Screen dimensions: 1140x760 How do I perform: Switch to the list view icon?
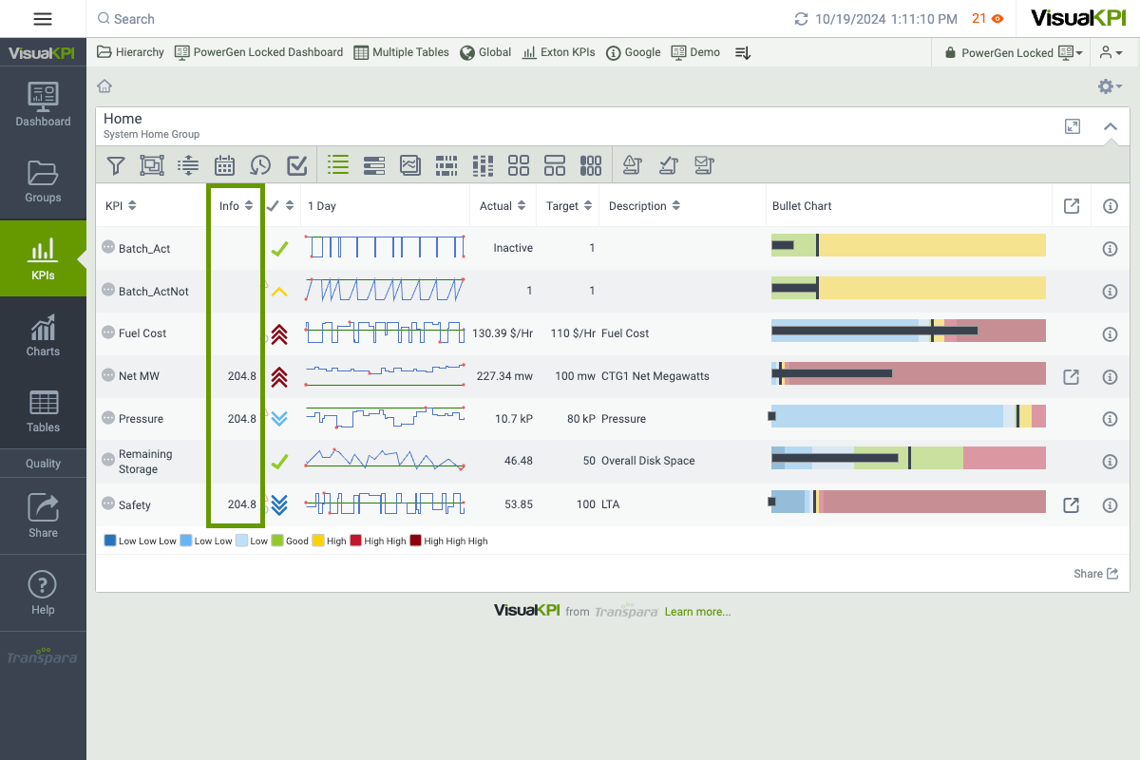[338, 165]
